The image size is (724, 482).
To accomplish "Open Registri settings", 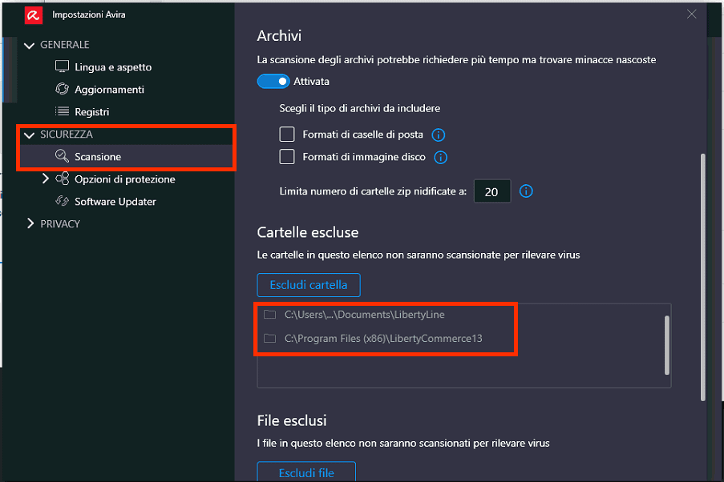I will (x=92, y=111).
